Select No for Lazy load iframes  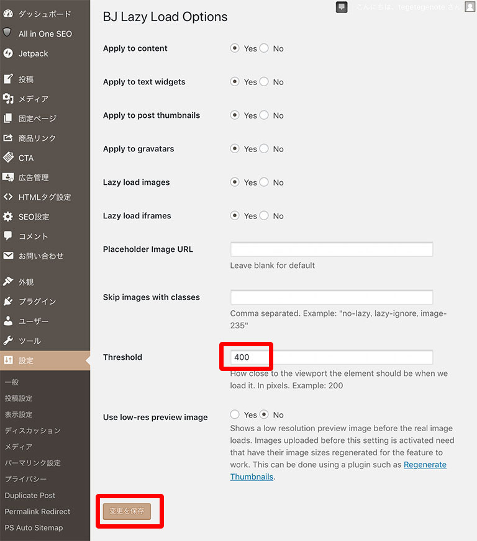pyautogui.click(x=264, y=215)
